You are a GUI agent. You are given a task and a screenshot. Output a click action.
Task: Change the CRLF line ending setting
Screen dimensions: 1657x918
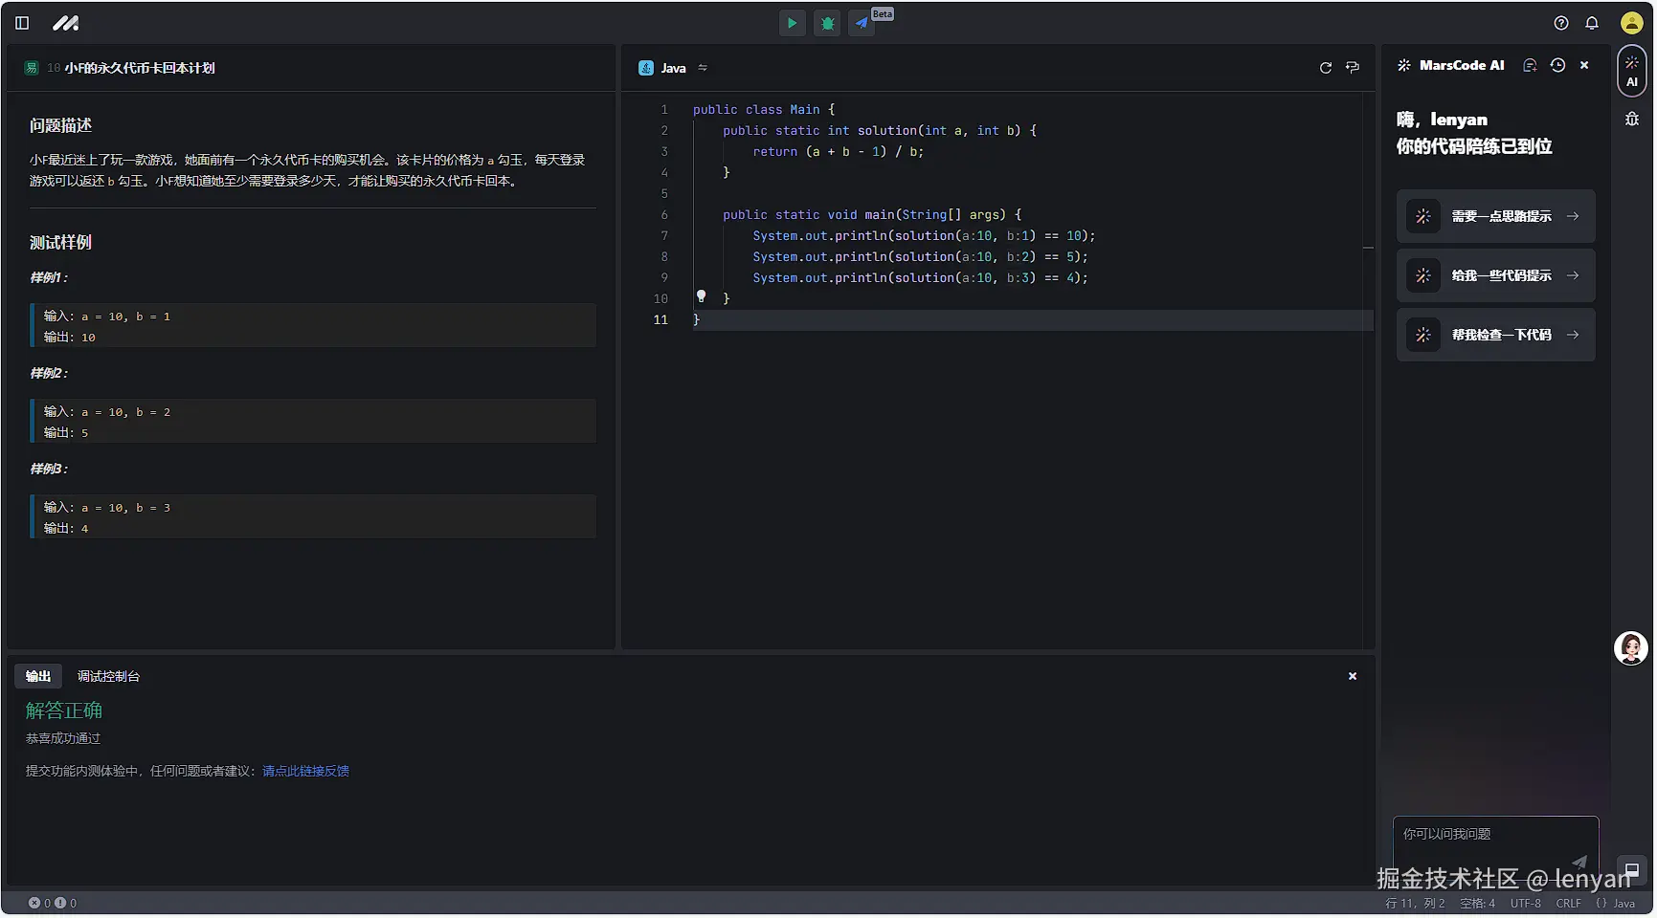[x=1568, y=904]
